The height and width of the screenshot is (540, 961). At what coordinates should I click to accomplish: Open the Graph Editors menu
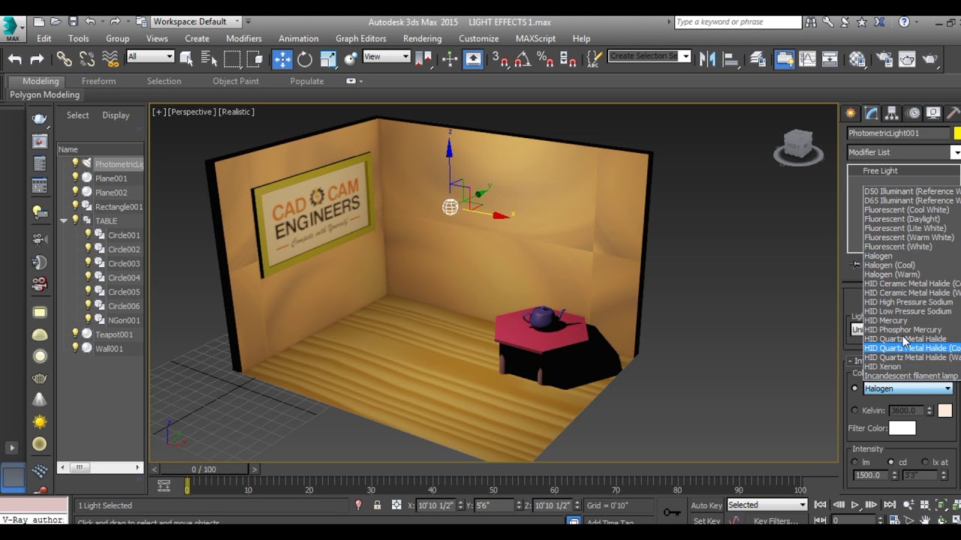(x=361, y=38)
